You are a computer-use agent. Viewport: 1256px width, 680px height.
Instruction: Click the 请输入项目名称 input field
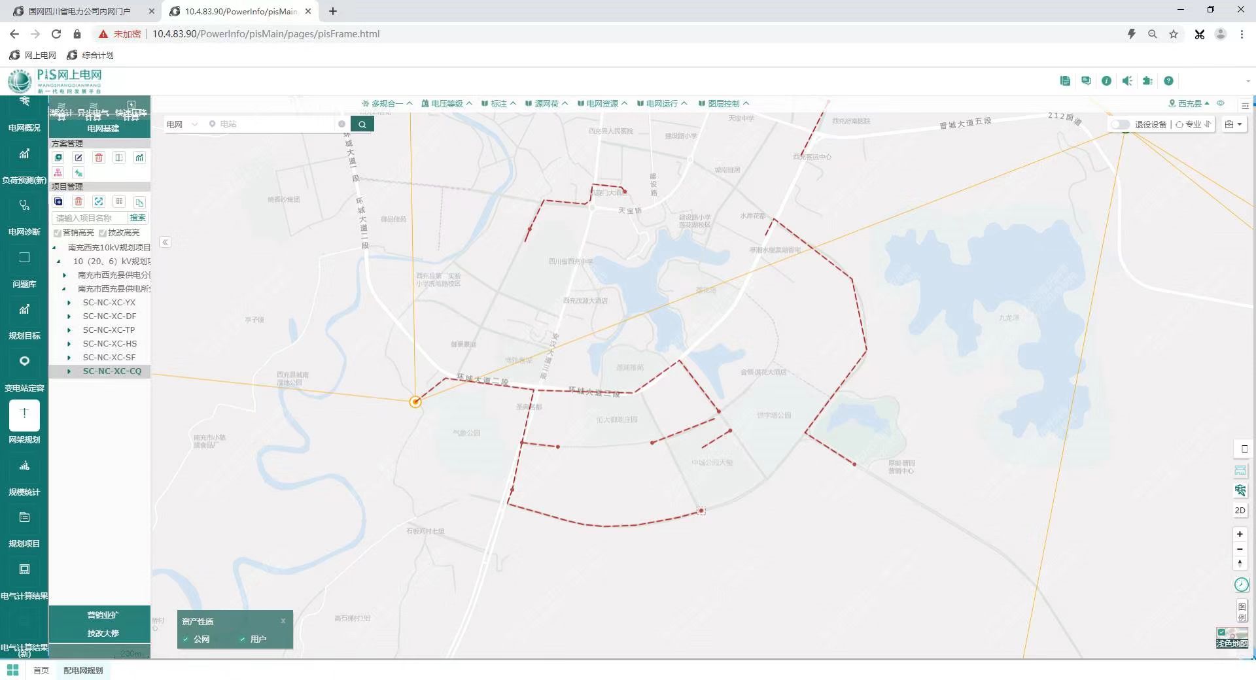click(x=90, y=218)
